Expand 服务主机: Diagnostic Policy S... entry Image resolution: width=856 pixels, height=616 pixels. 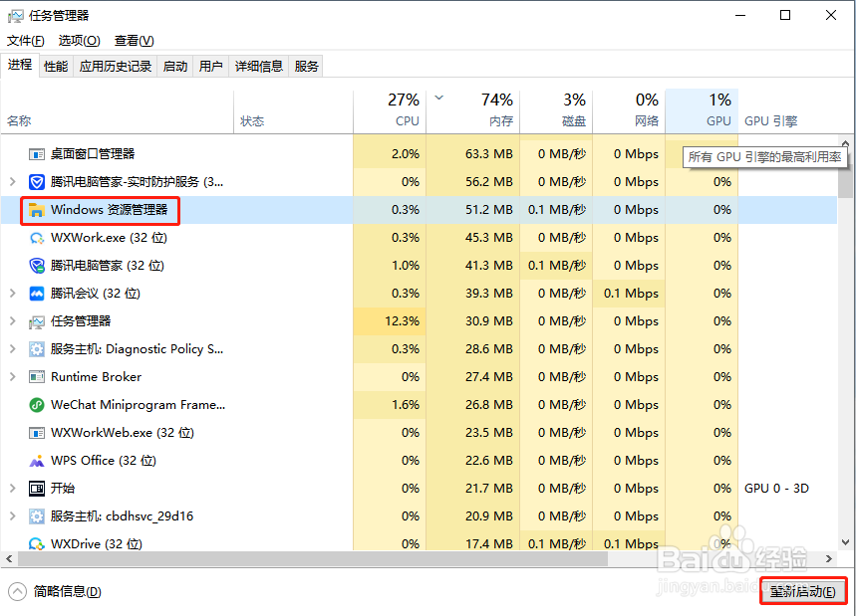click(x=12, y=349)
